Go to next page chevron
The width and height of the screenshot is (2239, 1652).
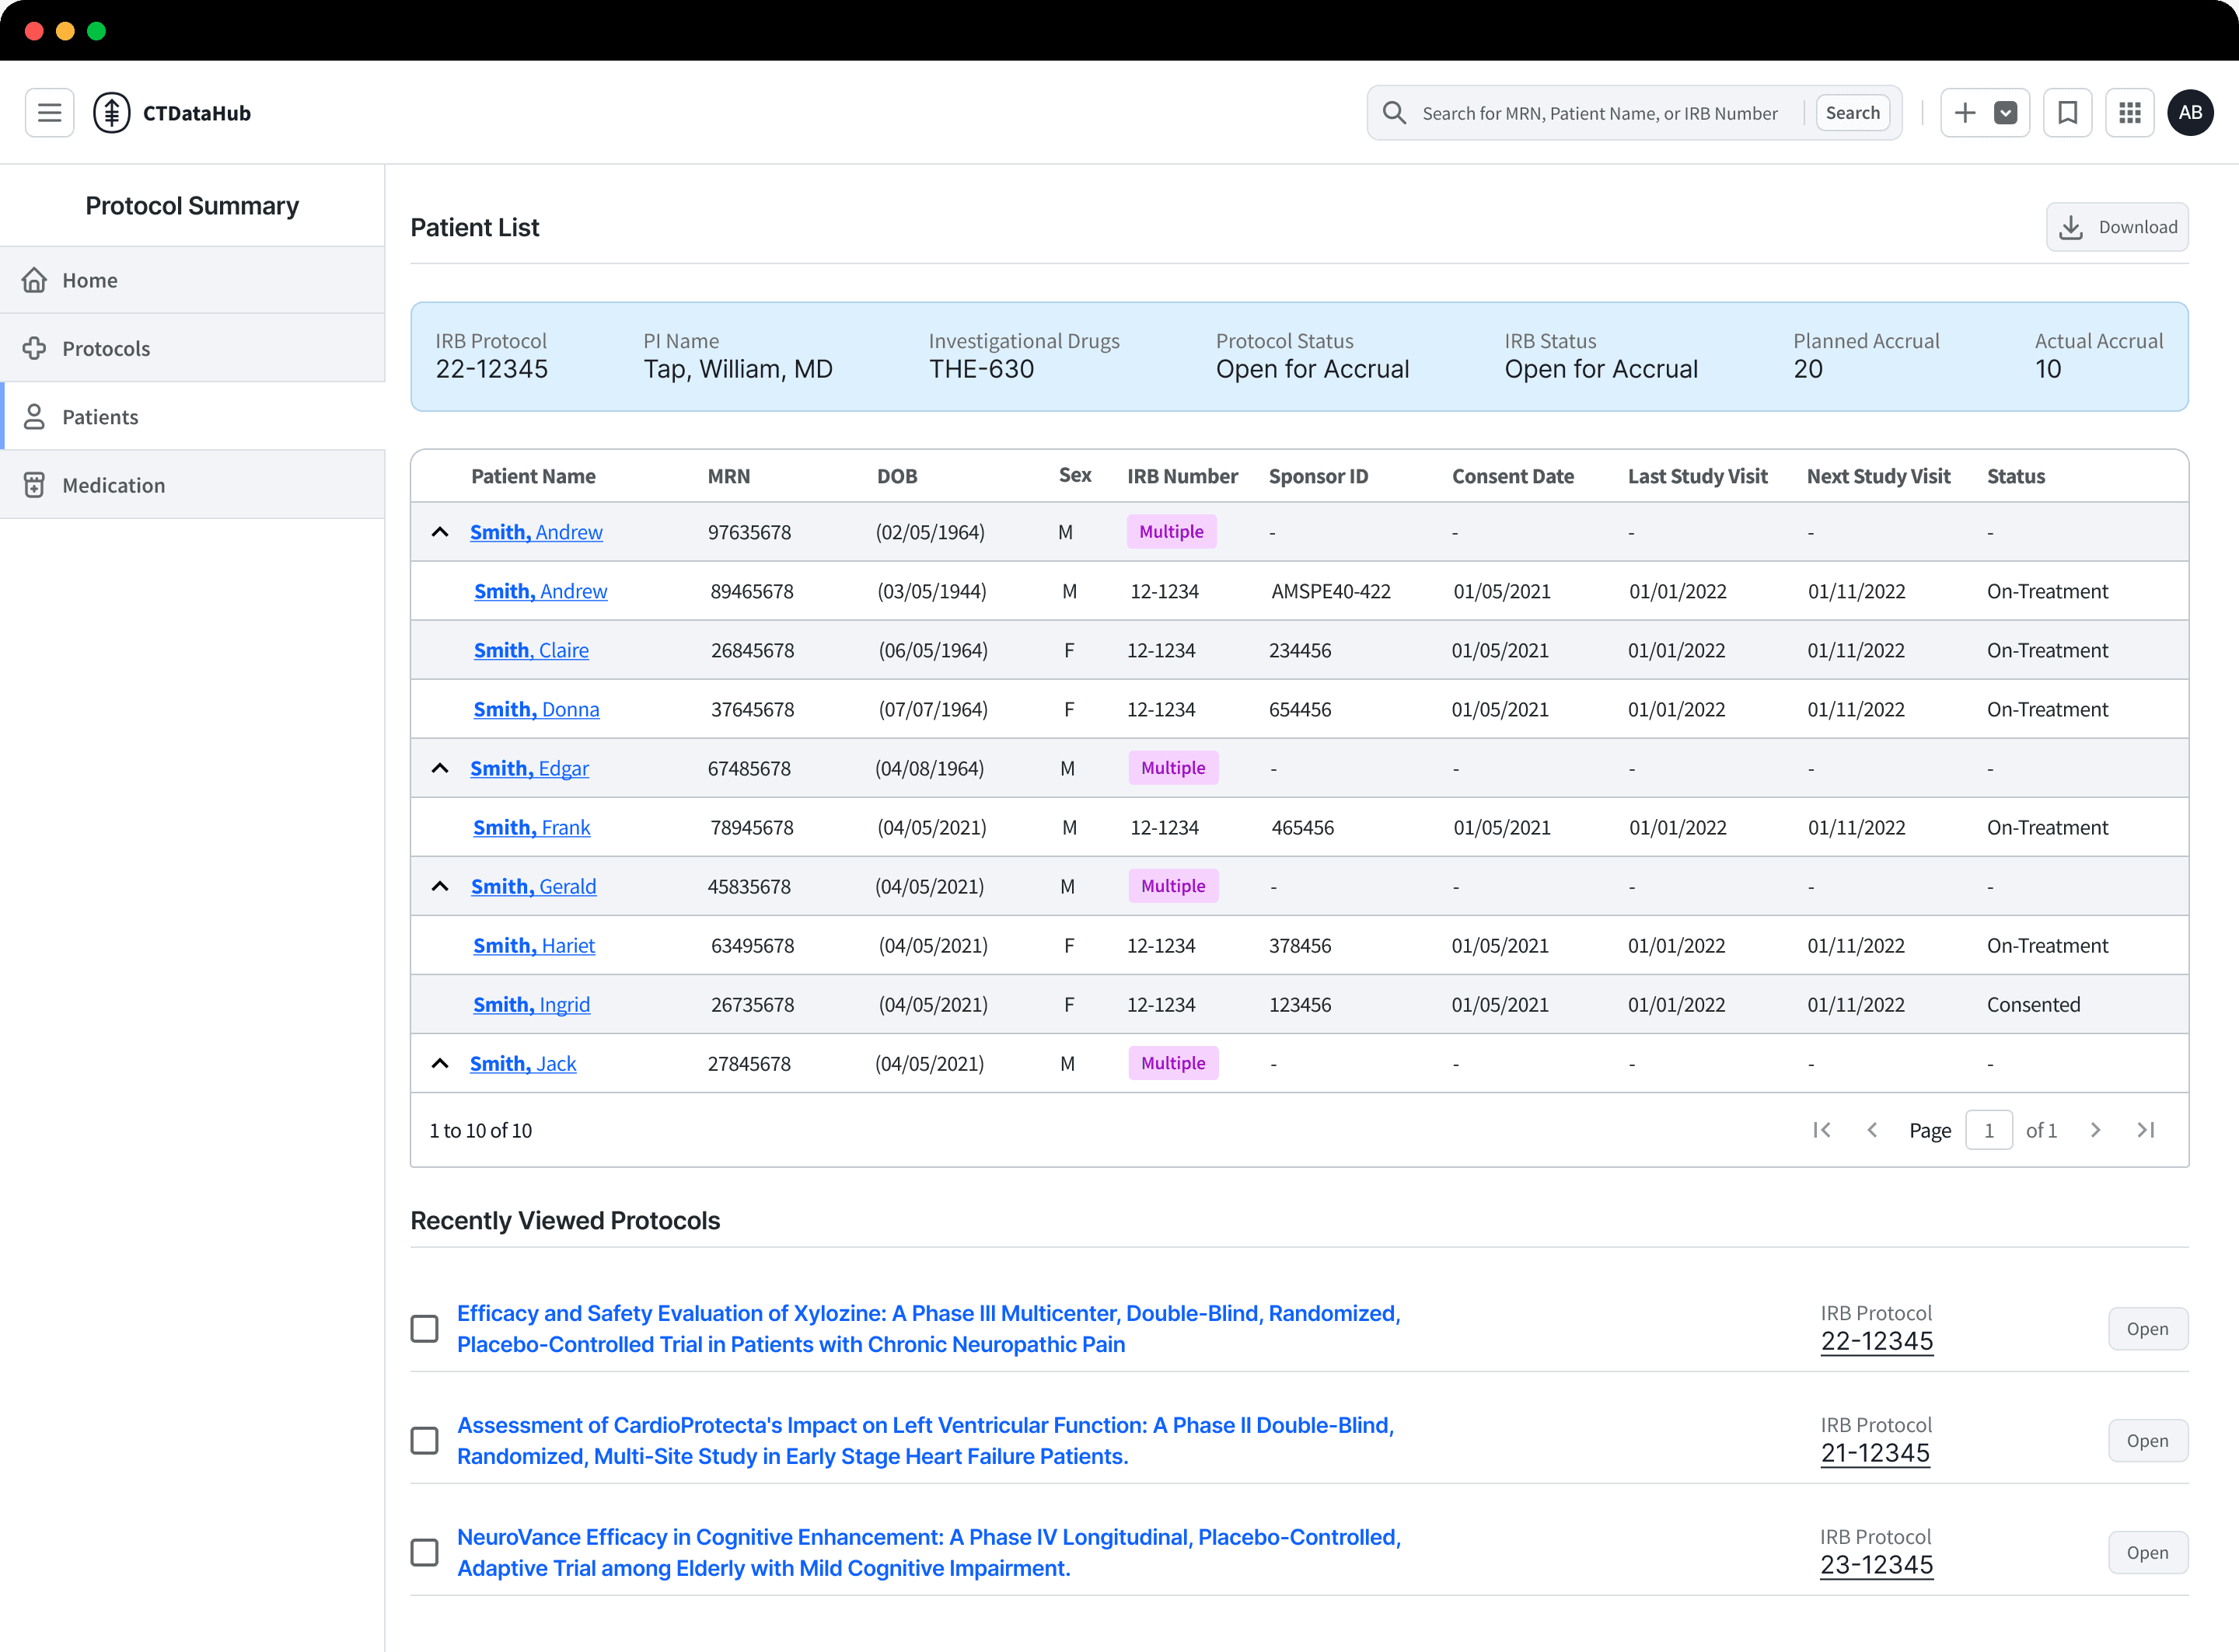[2095, 1130]
